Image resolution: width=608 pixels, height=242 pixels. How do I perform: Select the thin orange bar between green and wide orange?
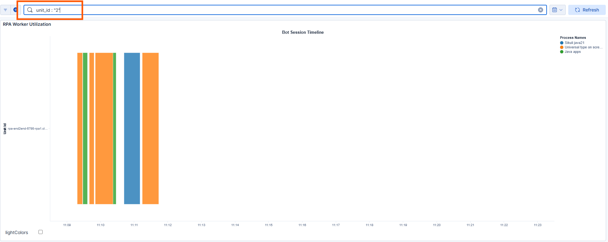click(92, 128)
